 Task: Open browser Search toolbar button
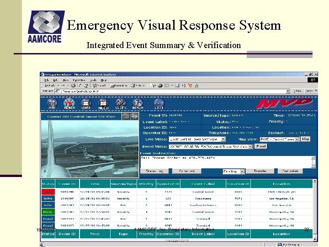(x=99, y=86)
